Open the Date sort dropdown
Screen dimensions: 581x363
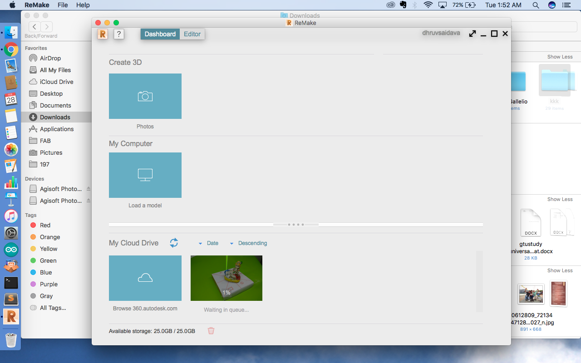(x=208, y=243)
